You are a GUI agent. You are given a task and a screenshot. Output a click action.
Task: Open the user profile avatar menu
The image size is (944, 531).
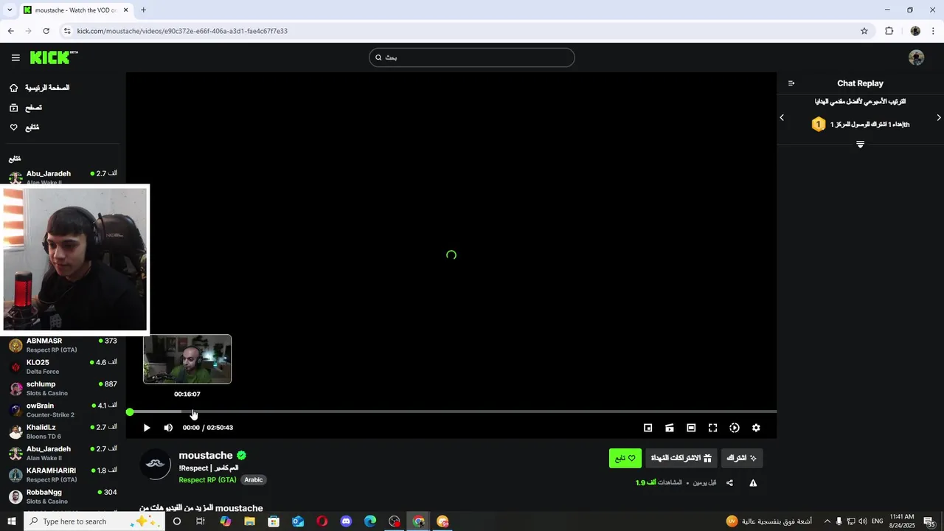(x=917, y=58)
